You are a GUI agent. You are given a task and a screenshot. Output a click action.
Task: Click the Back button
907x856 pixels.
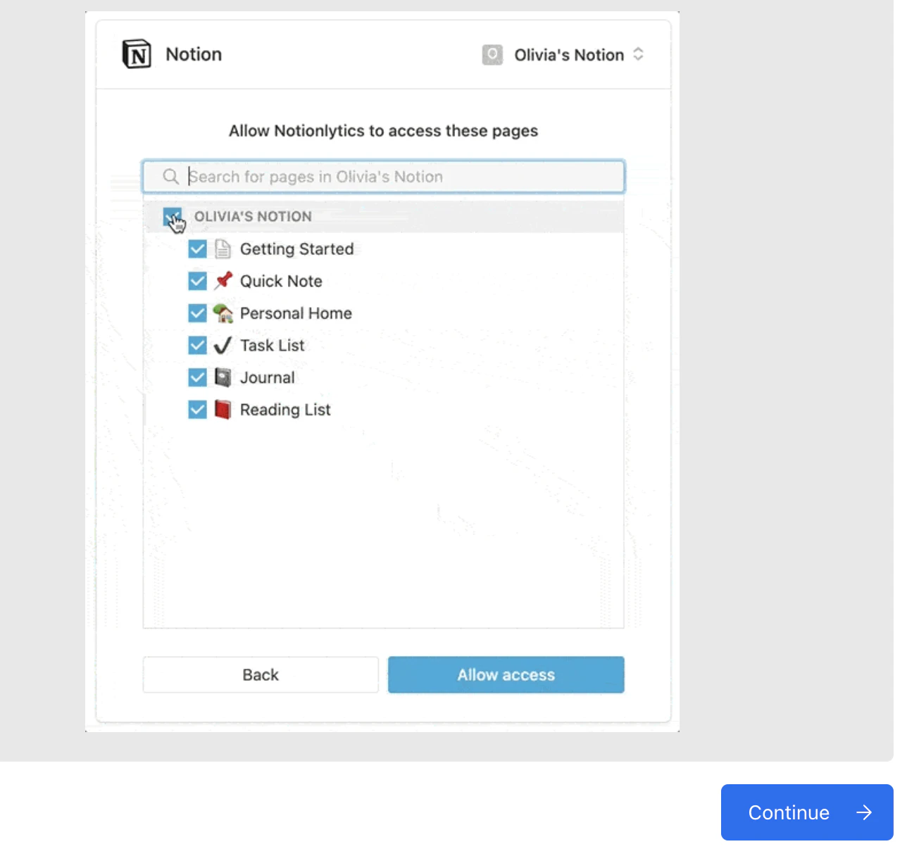[x=261, y=674]
